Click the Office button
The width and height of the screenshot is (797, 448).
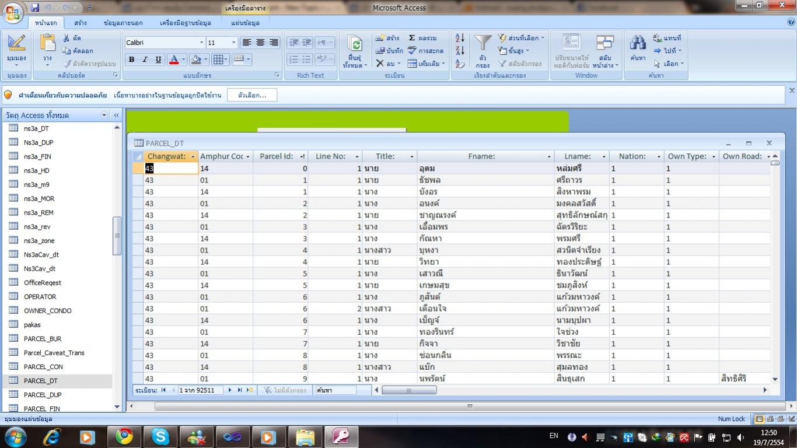pyautogui.click(x=13, y=13)
